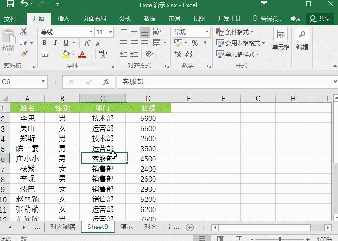Switch to the 演示 sheet tab
Viewport: 338px width, 241px height.
[127, 227]
